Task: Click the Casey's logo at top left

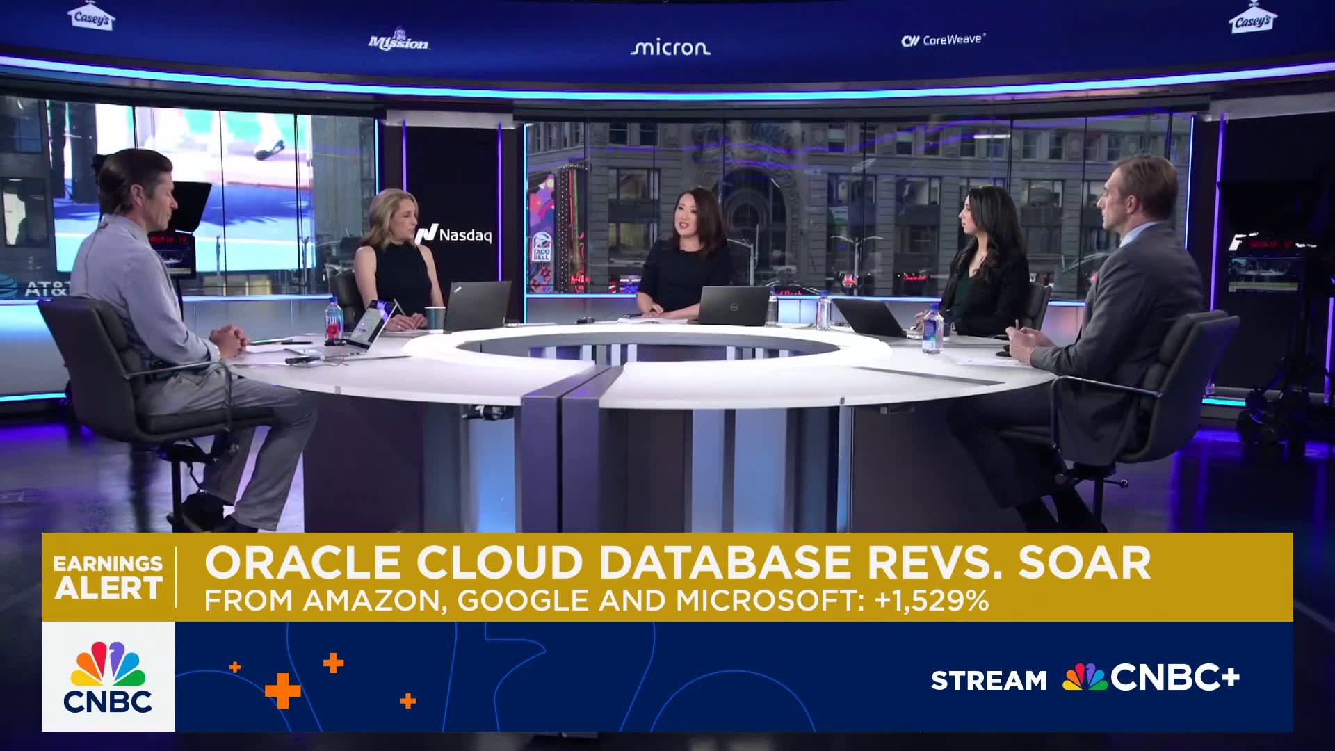Action: click(x=92, y=17)
